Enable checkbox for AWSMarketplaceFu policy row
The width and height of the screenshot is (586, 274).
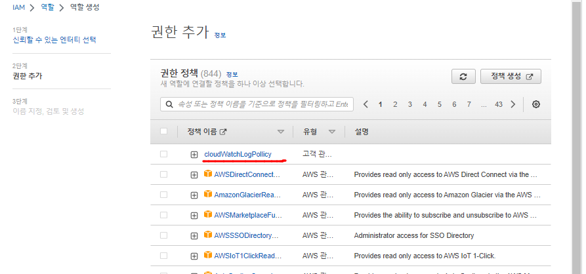pyautogui.click(x=163, y=215)
